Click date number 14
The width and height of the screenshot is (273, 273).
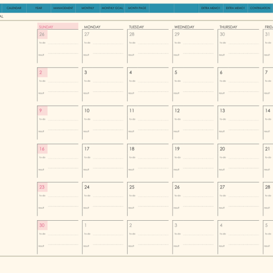(268, 110)
